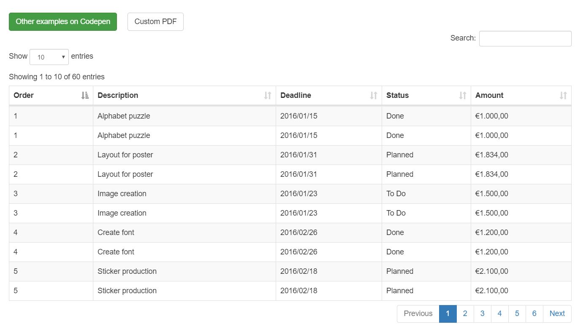Screen dimensions: 586x335
Task: Click Next to view more entries
Action: point(557,313)
